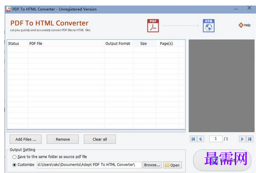The image size is (256, 173).
Task: Click the app icon in title bar
Action: coord(9,9)
